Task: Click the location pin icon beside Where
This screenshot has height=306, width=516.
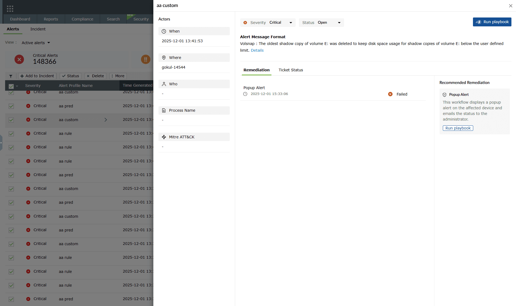Action: [164, 57]
